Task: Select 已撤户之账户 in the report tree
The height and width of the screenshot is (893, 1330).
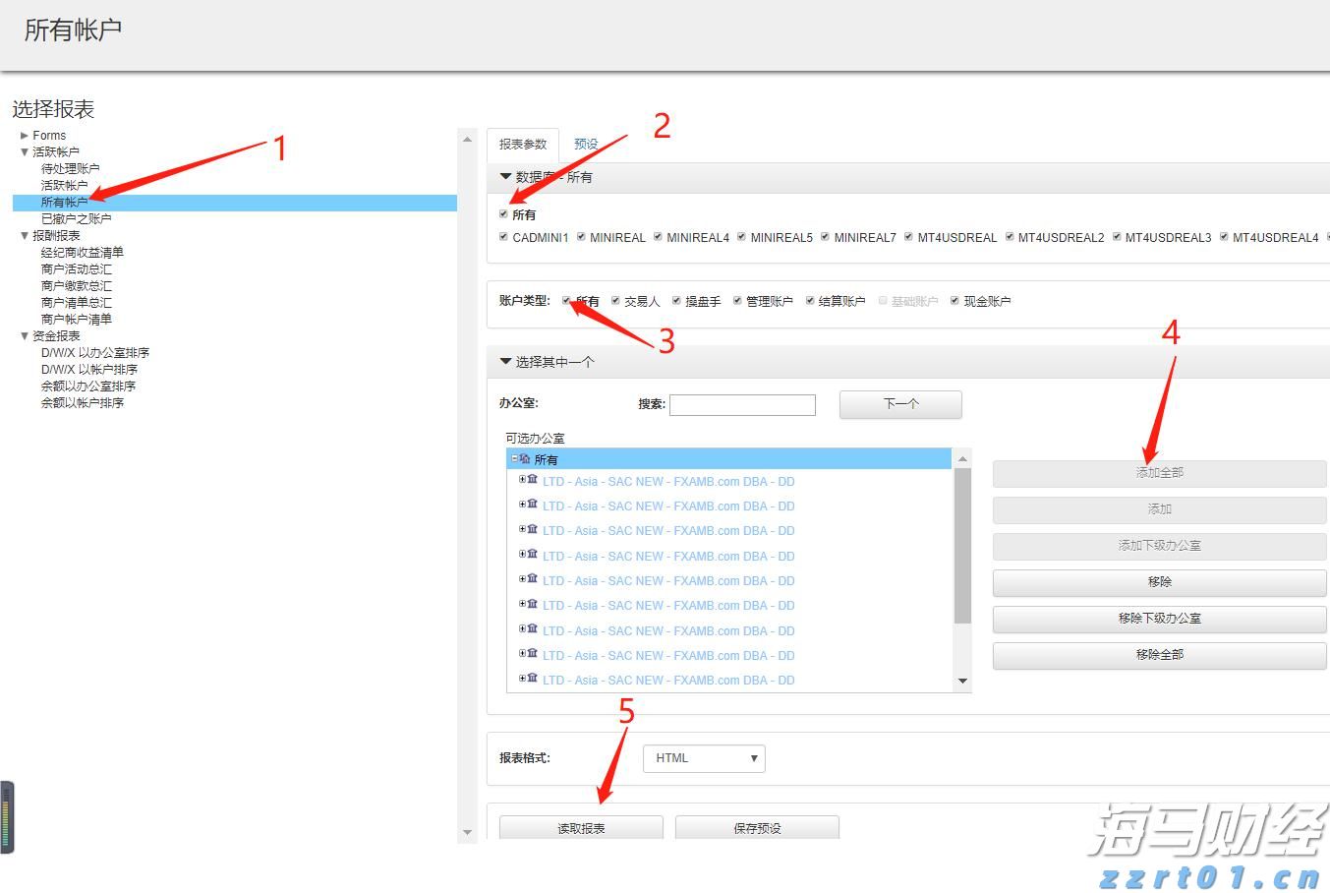Action: click(x=76, y=219)
